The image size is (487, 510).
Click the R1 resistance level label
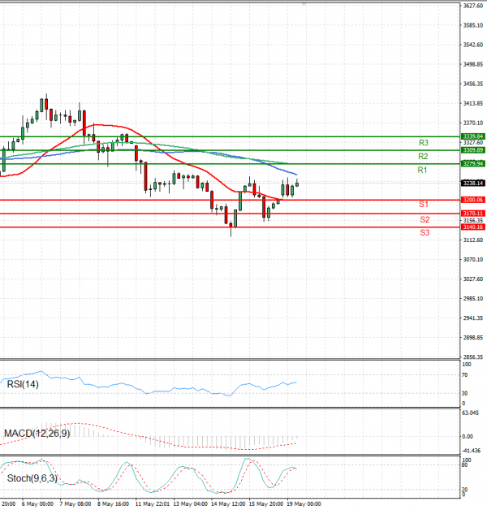click(x=422, y=170)
